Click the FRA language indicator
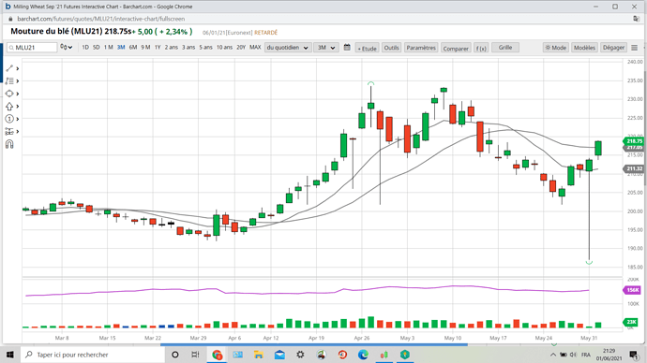The image size is (647, 363). (x=585, y=355)
